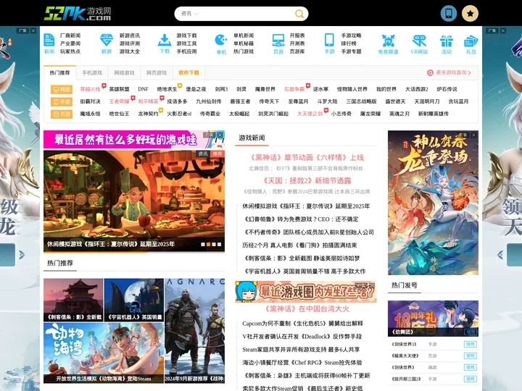Select the 软件下载 tab
Image resolution: width=522 pixels, height=391 pixels.
[x=188, y=72]
